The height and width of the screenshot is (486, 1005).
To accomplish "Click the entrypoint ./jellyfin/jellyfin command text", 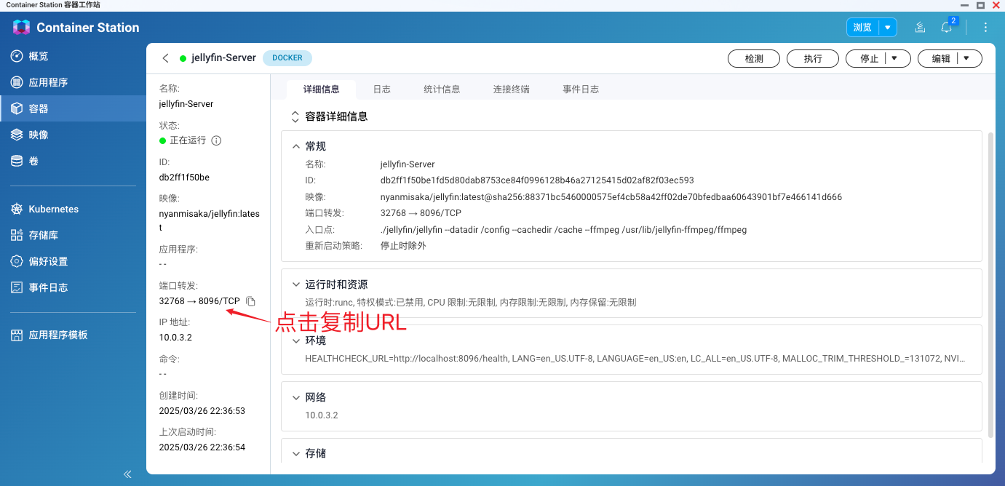I will tap(563, 230).
